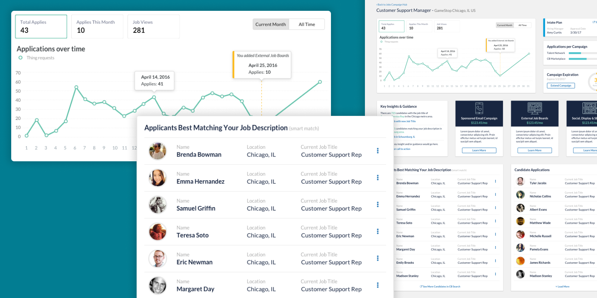Go back to Jobs Campaign Hub link
The width and height of the screenshot is (597, 298).
pos(392,5)
